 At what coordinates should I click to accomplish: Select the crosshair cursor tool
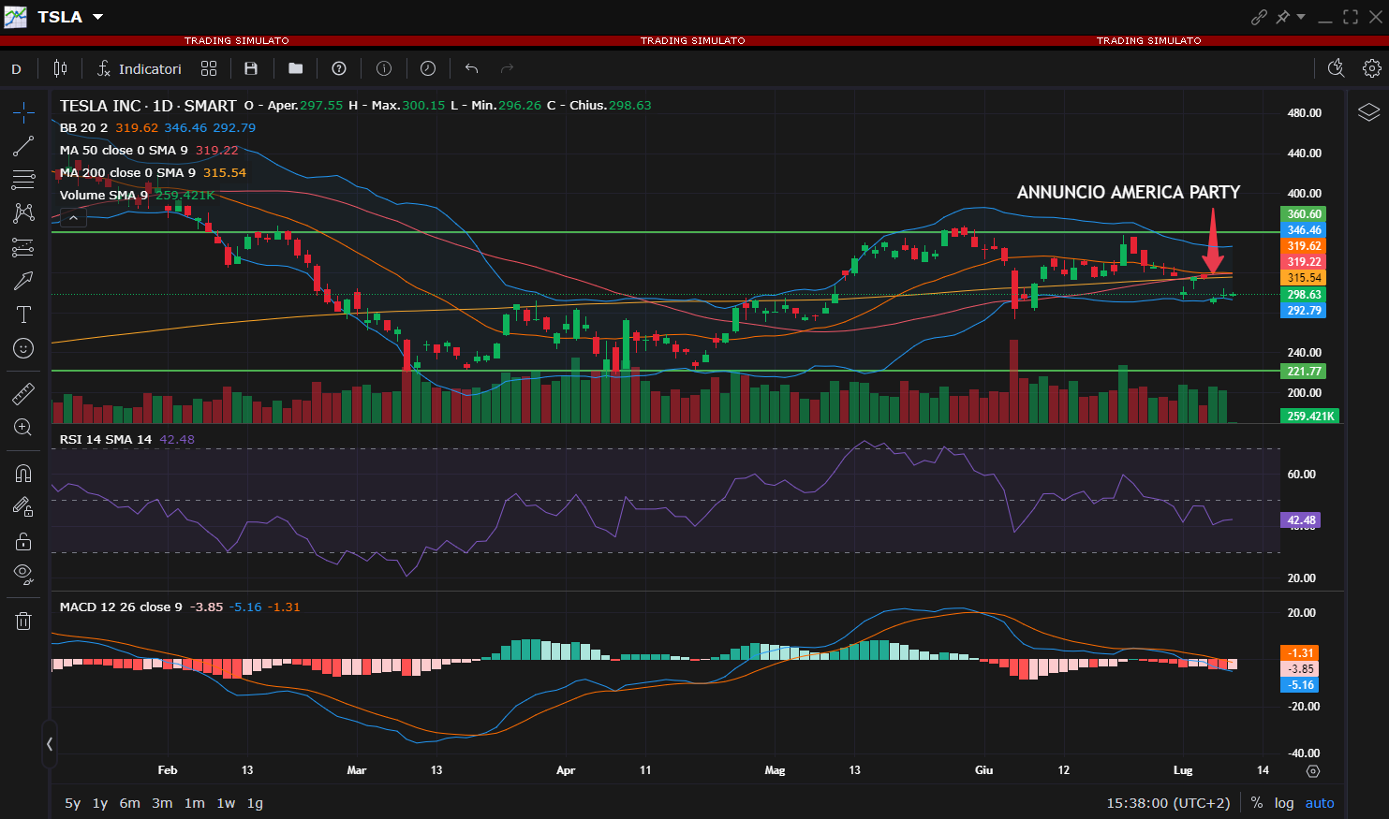(23, 112)
